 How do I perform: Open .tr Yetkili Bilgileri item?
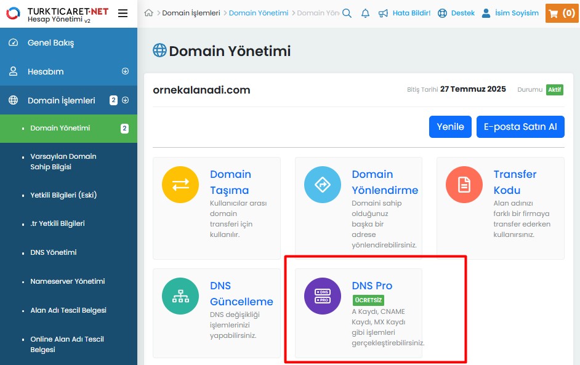point(57,223)
